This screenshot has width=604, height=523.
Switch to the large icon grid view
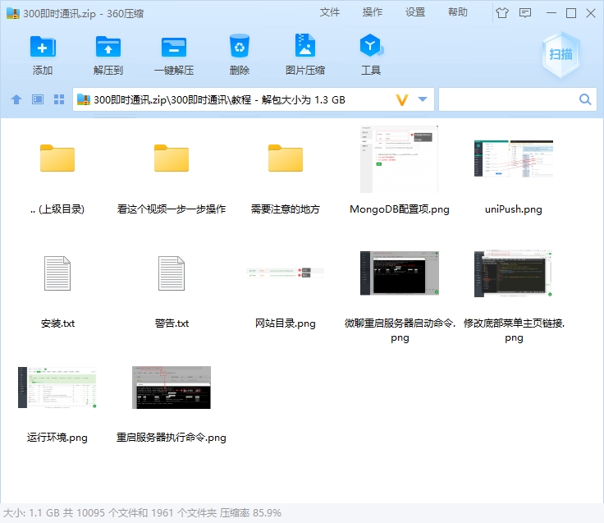59,99
